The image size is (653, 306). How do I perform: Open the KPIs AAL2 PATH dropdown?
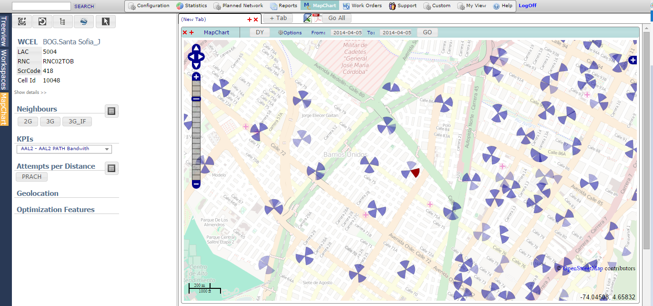tap(64, 149)
